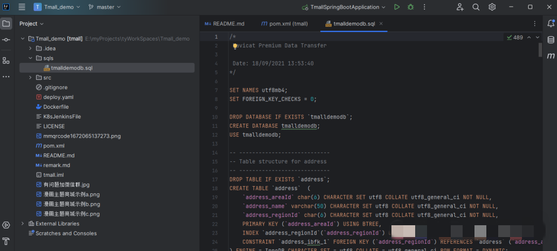The width and height of the screenshot is (557, 251).
Task: Go to next highlighted problem arrow
Action: click(537, 37)
